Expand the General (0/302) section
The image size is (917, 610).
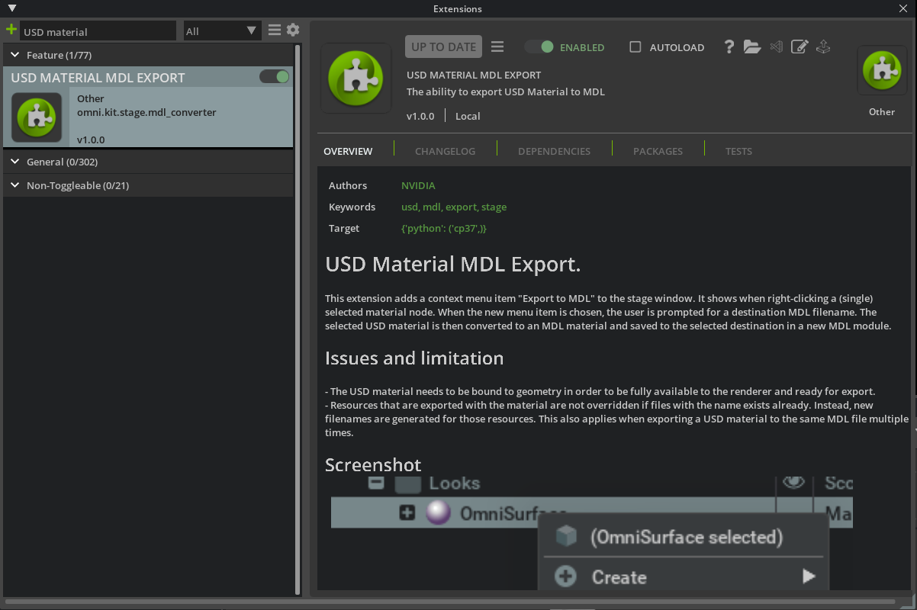148,162
